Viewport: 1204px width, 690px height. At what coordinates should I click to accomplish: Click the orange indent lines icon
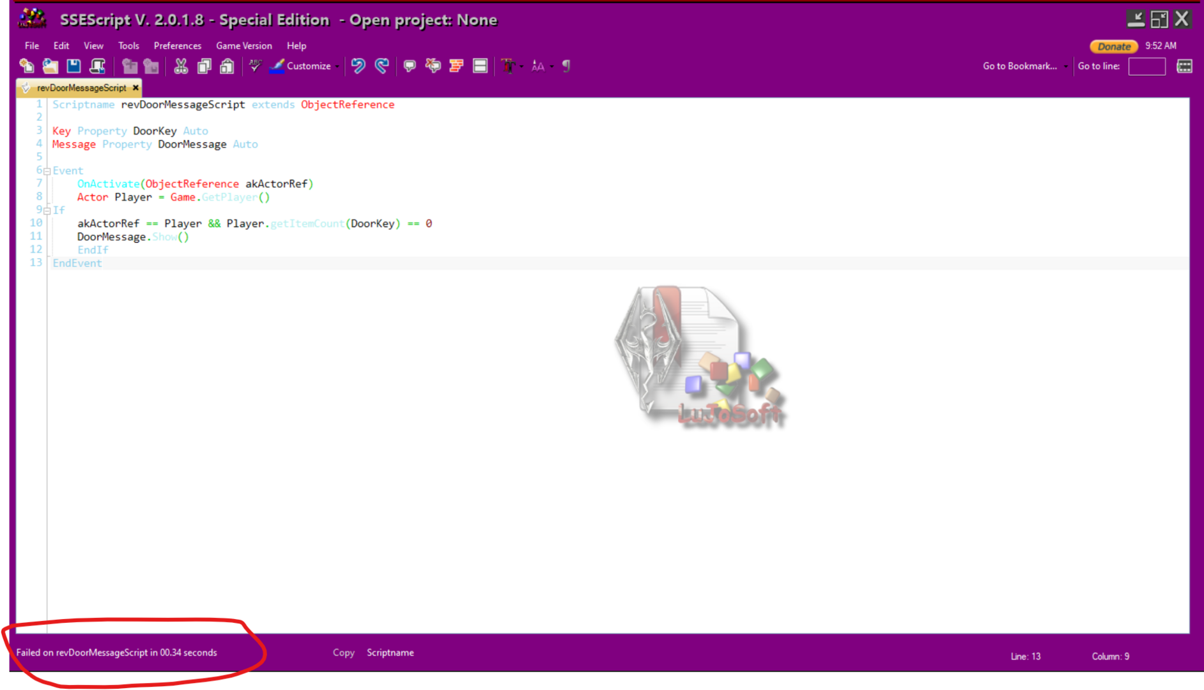click(x=456, y=66)
